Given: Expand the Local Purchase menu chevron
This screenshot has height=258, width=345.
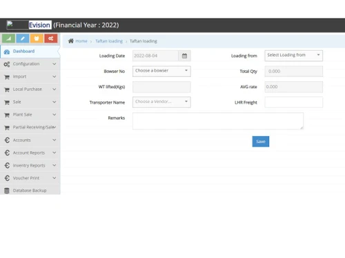Looking at the screenshot, I should coord(55,89).
